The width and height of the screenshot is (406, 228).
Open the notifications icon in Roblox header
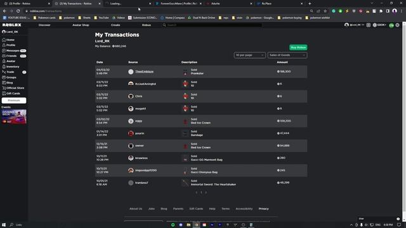click(368, 25)
